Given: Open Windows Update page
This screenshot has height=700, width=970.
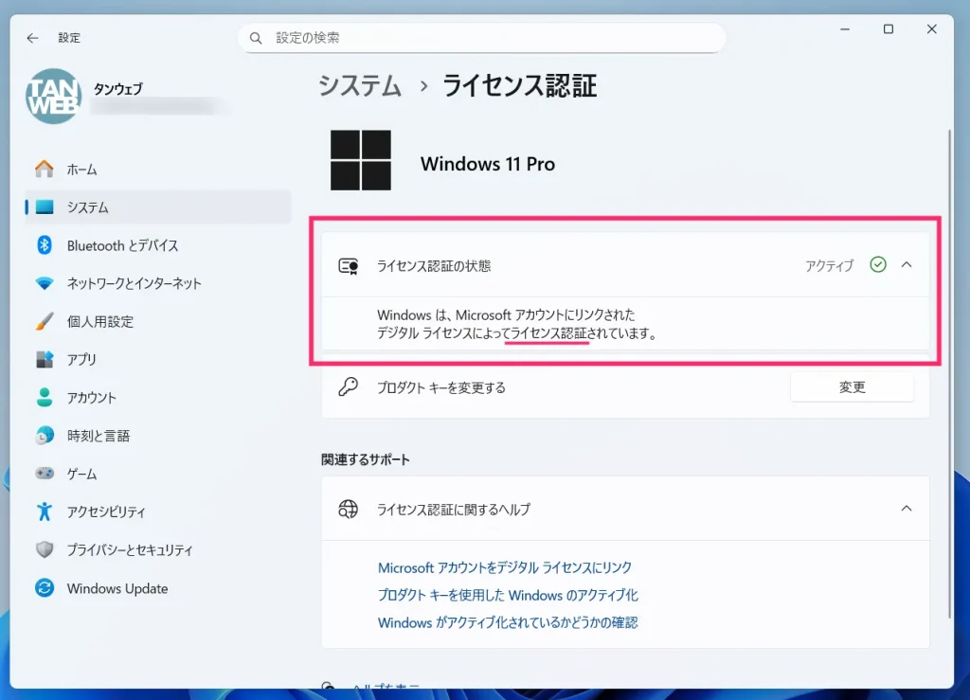Looking at the screenshot, I should click(x=158, y=588).
